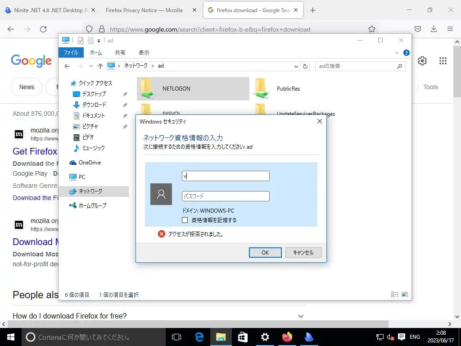The image size is (461, 346).
Task: Go up one folder level in Explorer
Action: point(100,66)
